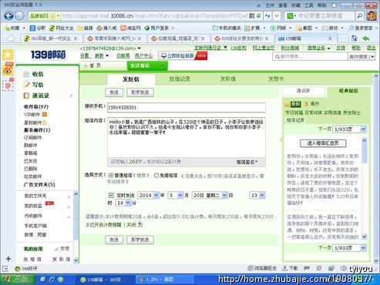Screen dimensions: 380x285
Task: Click the left folder list scrollbar
Action: coord(76,227)
